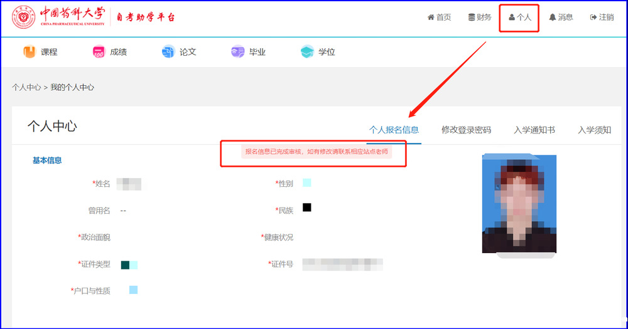The height and width of the screenshot is (329, 628).
Task: Click the 个人中心 breadcrumb link
Action: coord(26,88)
